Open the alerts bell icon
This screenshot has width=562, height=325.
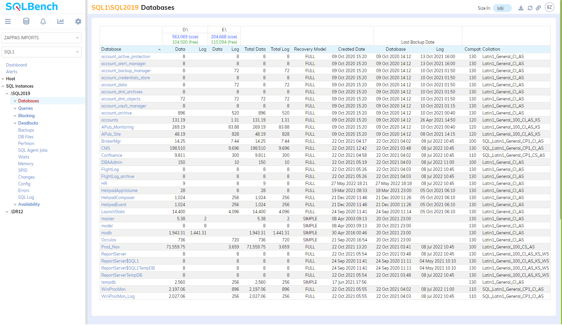pyautogui.click(x=43, y=21)
